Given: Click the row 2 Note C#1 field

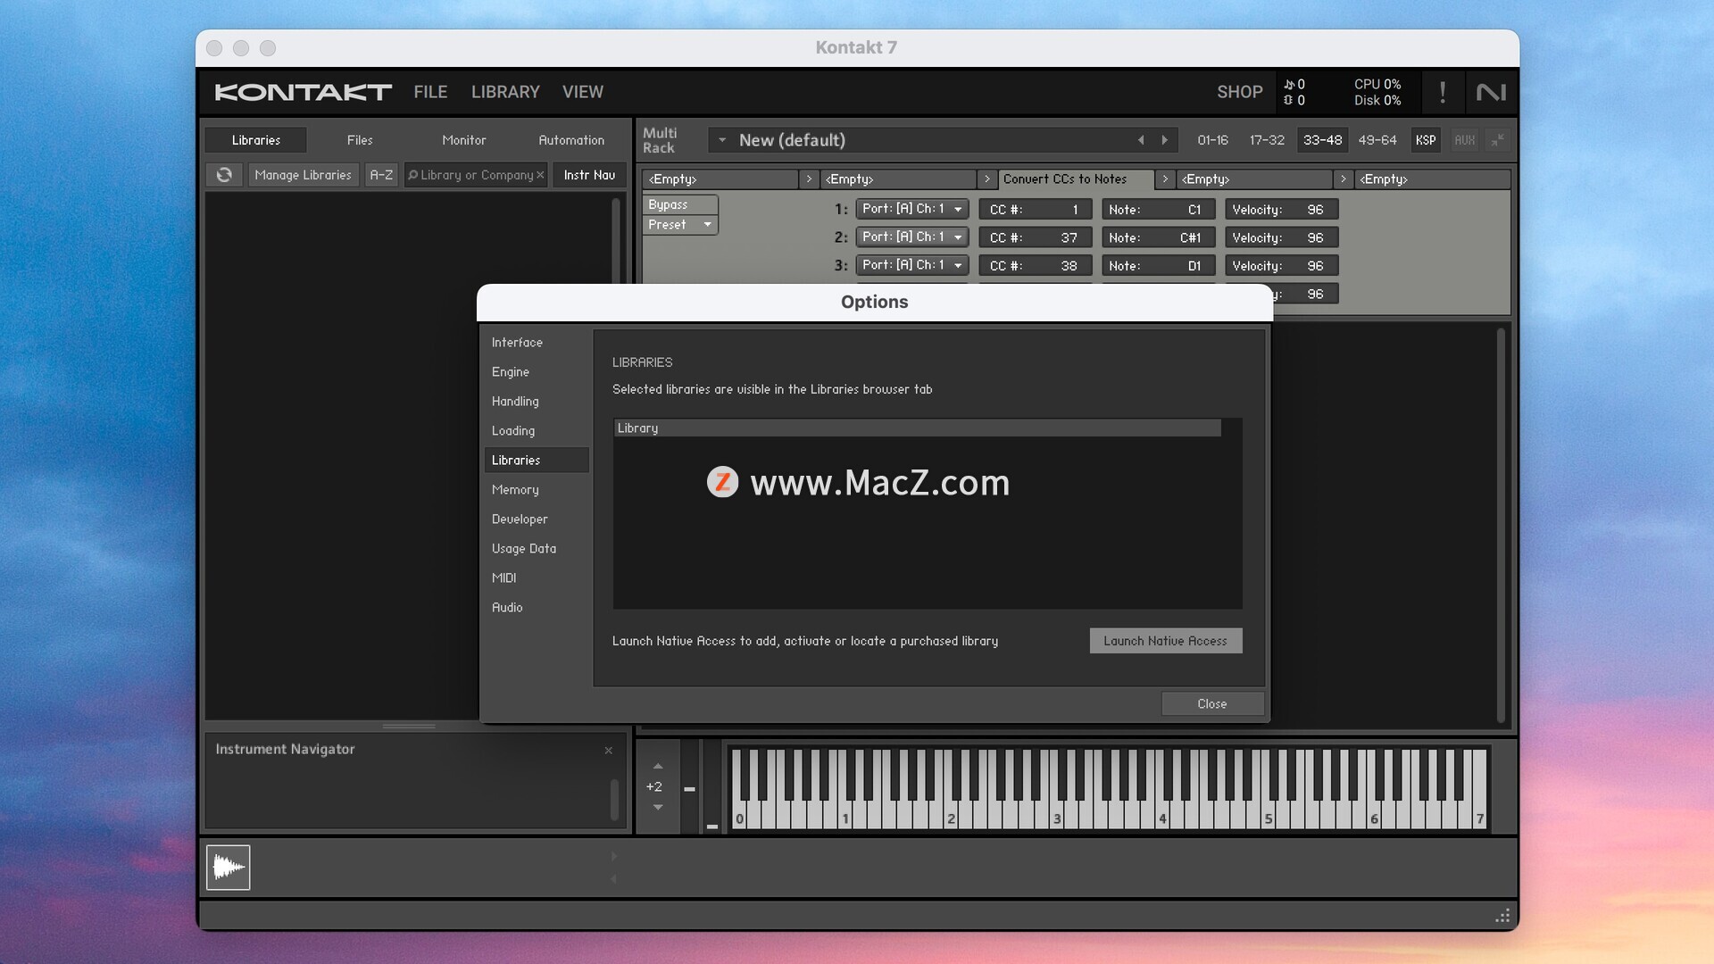Looking at the screenshot, I should tap(1159, 237).
